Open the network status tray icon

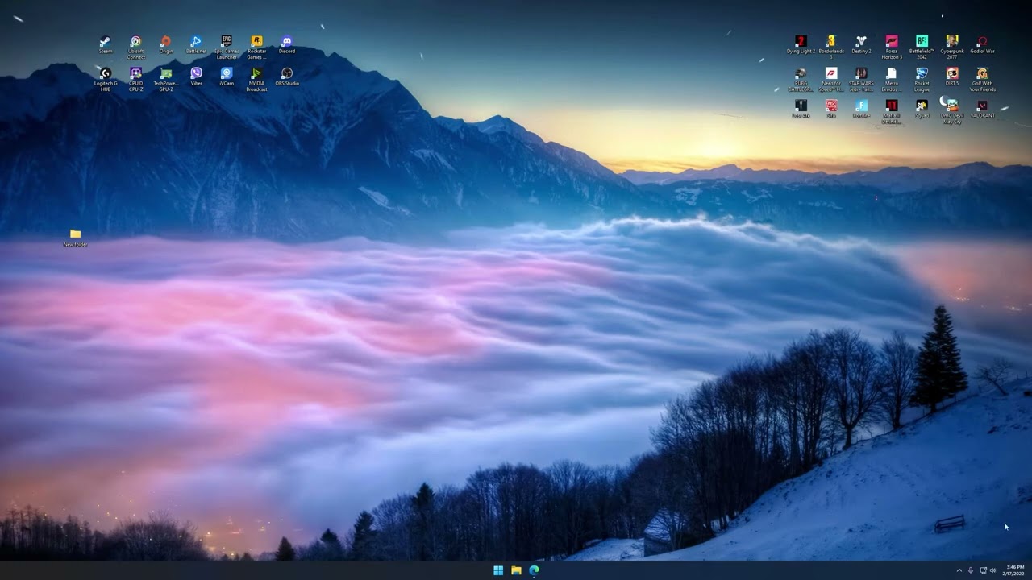coord(983,570)
